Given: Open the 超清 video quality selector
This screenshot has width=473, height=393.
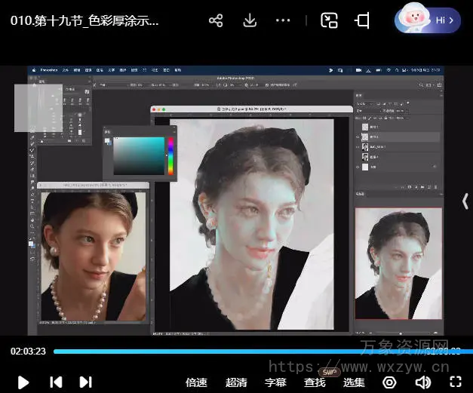Looking at the screenshot, I should [236, 382].
